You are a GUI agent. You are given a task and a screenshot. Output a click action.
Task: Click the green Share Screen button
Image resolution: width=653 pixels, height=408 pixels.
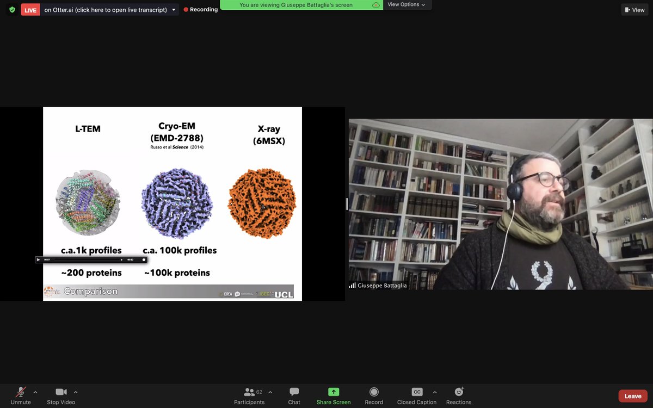click(334, 395)
